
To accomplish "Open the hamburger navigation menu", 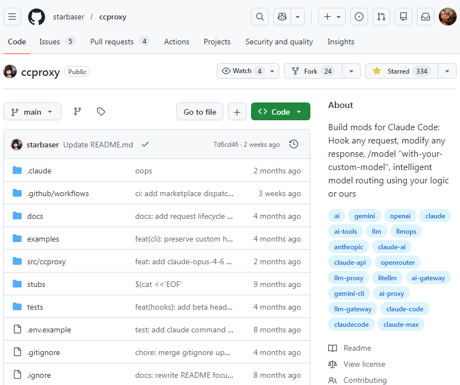I will [x=12, y=17].
